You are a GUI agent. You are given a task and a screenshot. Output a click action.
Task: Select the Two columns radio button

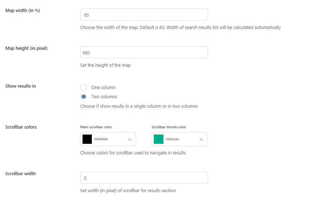click(x=84, y=96)
